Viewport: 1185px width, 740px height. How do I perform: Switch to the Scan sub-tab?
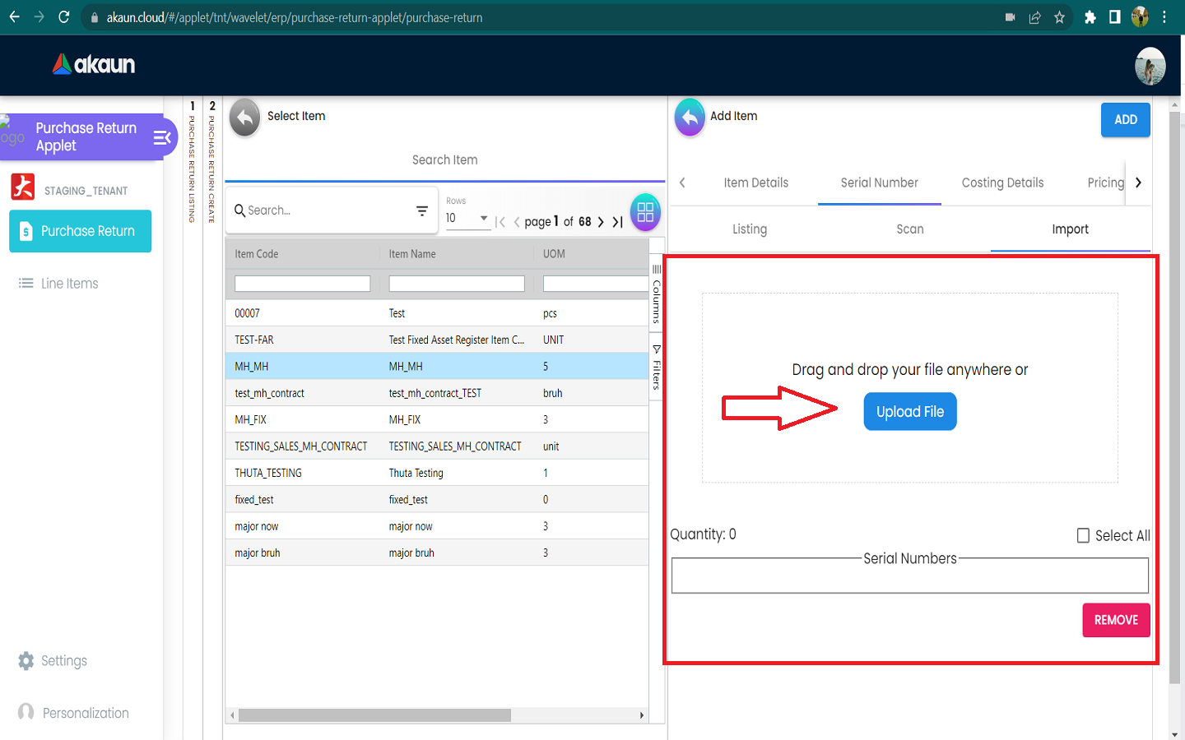909,229
